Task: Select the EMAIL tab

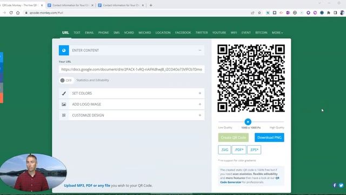Action: [x=89, y=32]
